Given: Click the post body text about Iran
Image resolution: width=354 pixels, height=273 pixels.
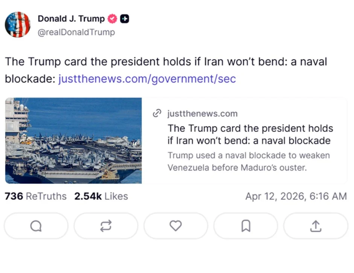Looking at the screenshot, I should point(166,62).
